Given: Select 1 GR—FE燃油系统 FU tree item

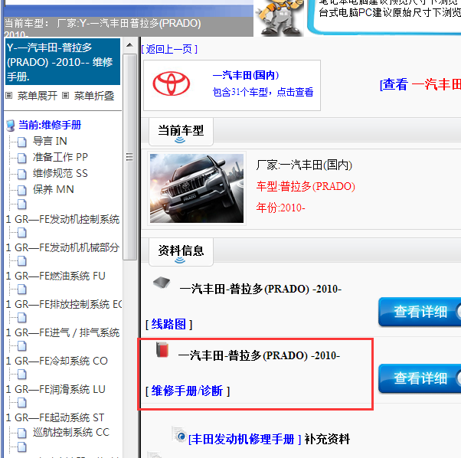Looking at the screenshot, I should pos(56,276).
